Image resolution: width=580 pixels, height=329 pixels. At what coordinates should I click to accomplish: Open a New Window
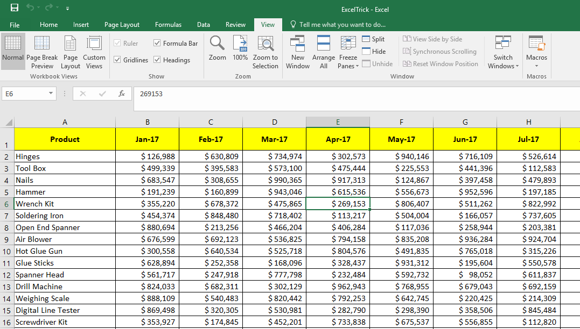[298, 52]
